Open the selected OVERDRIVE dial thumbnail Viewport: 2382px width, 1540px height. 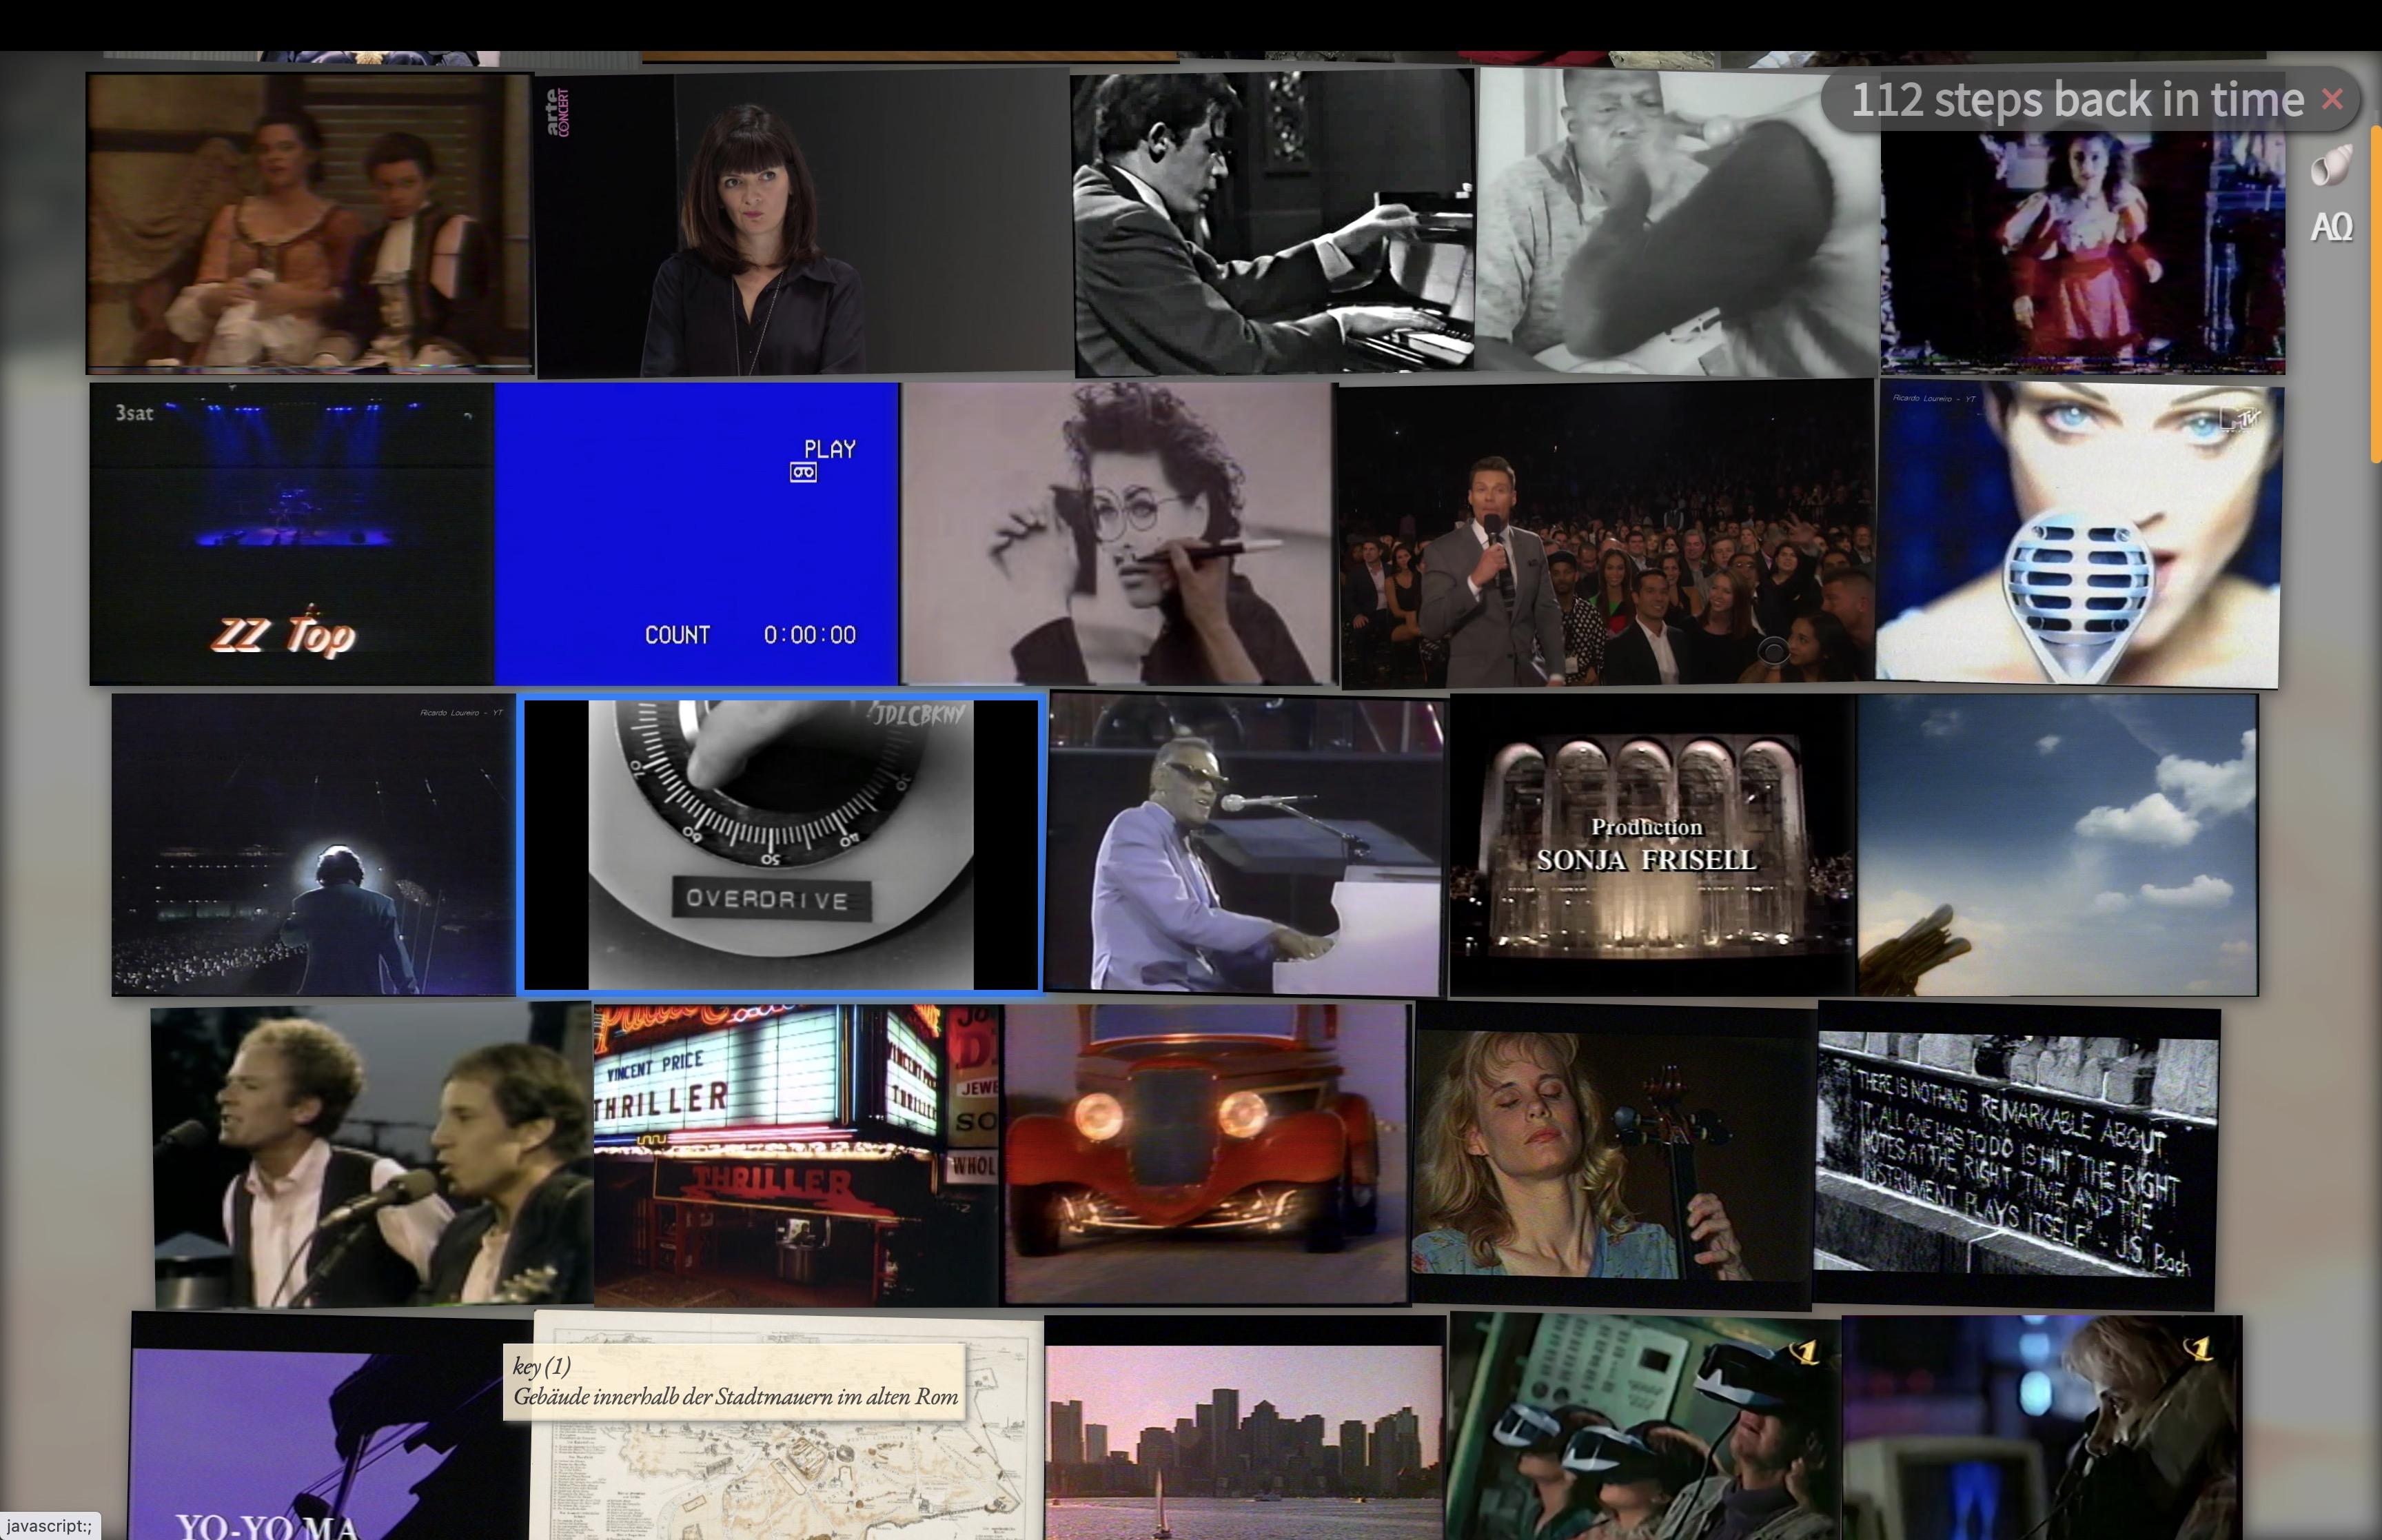point(781,844)
